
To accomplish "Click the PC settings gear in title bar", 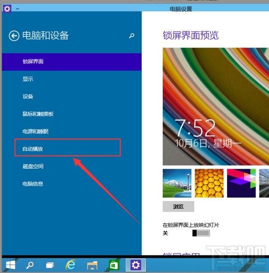I will pos(7,9).
